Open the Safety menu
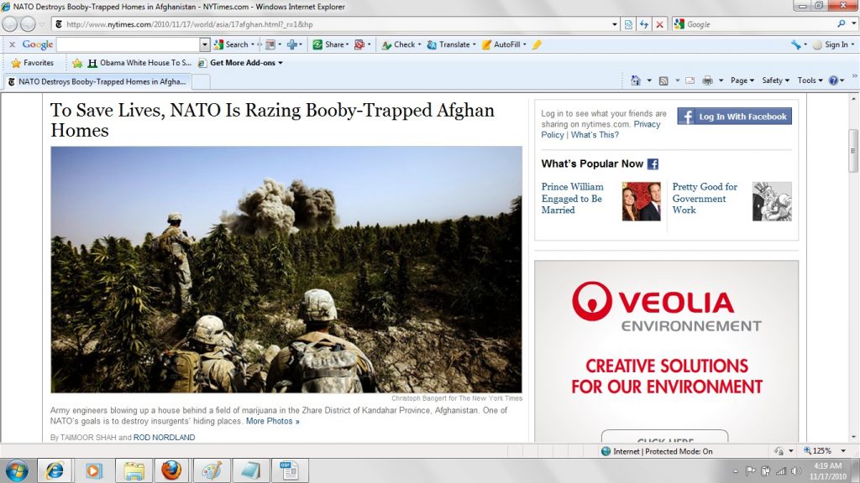Image resolution: width=860 pixels, height=483 pixels. coord(775,80)
